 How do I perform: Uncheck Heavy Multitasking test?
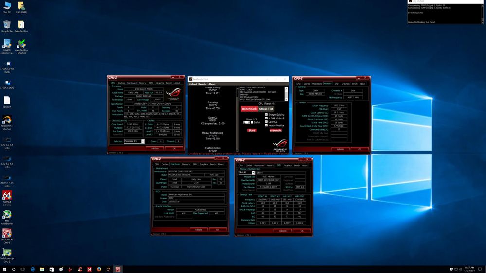(x=266, y=126)
